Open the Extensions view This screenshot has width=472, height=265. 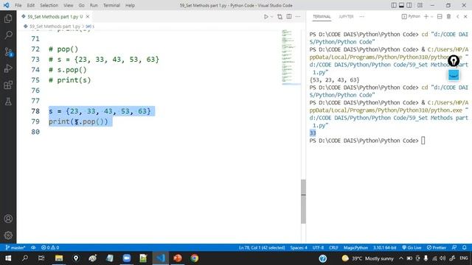(8, 85)
